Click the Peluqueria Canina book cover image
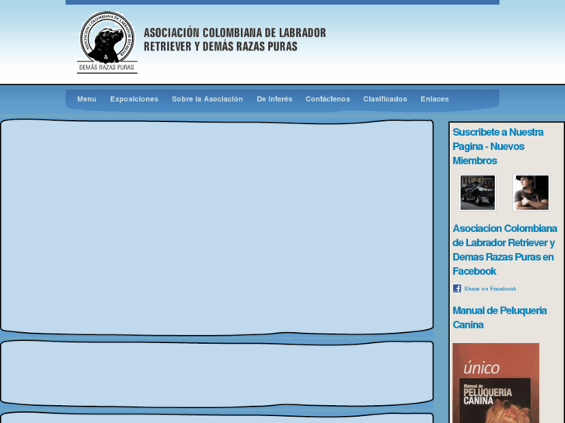The width and height of the screenshot is (565, 423). [x=496, y=383]
